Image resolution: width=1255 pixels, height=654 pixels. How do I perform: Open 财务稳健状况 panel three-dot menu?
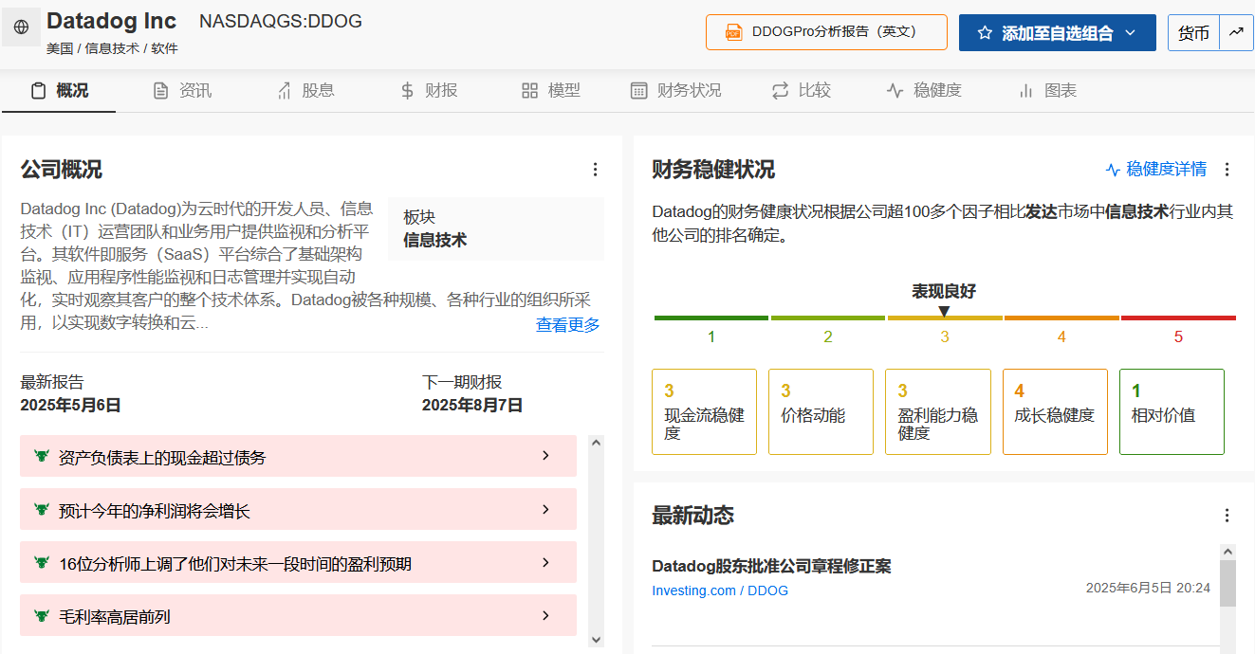[1227, 170]
